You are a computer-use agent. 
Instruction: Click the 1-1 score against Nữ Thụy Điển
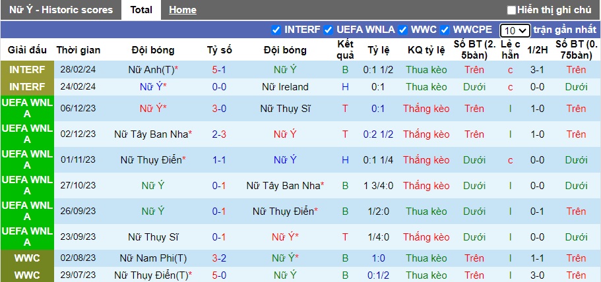220,160
